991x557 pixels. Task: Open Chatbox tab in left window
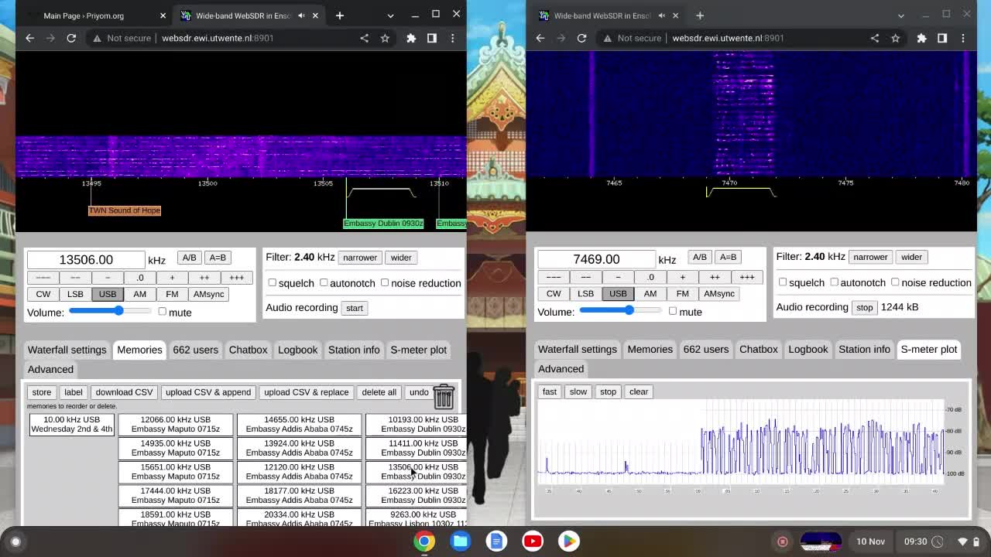248,350
